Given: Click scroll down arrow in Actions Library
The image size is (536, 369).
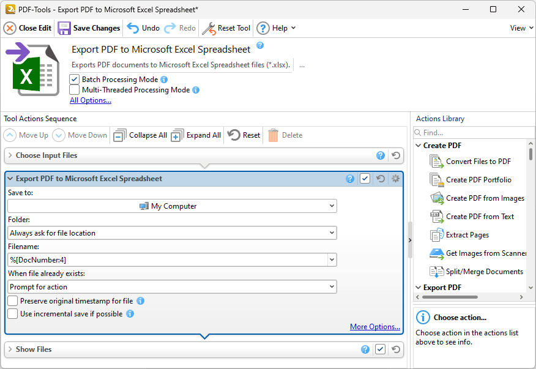Looking at the screenshot, I should pos(530,288).
